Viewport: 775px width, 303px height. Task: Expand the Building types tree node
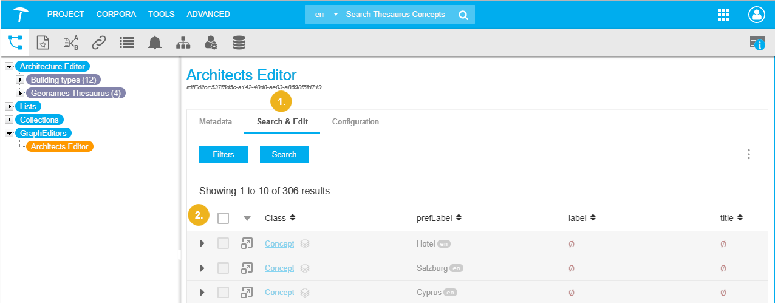point(20,80)
